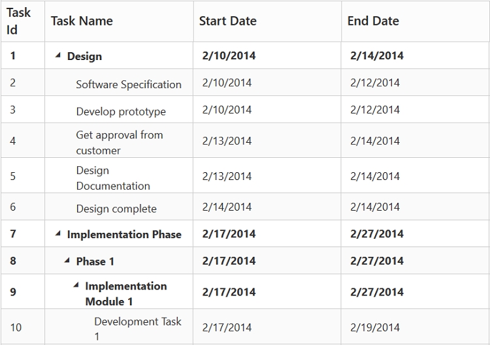Click the Start Date column header

click(x=227, y=21)
